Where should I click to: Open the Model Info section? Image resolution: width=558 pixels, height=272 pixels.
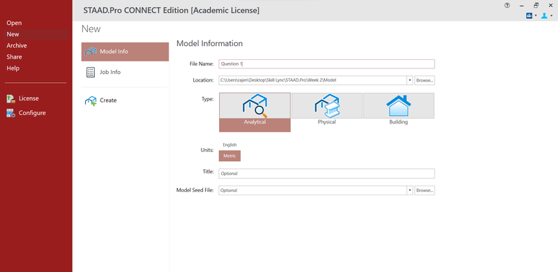(x=125, y=52)
